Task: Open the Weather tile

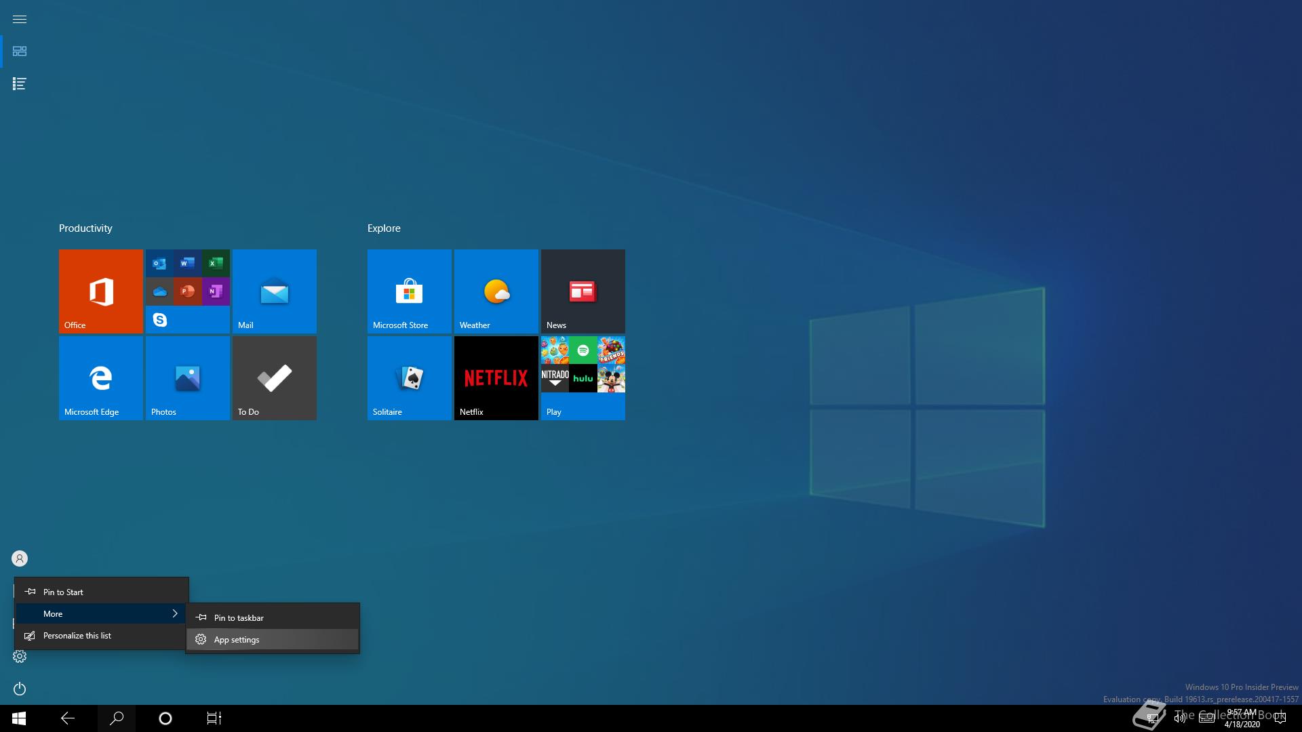Action: tap(496, 291)
